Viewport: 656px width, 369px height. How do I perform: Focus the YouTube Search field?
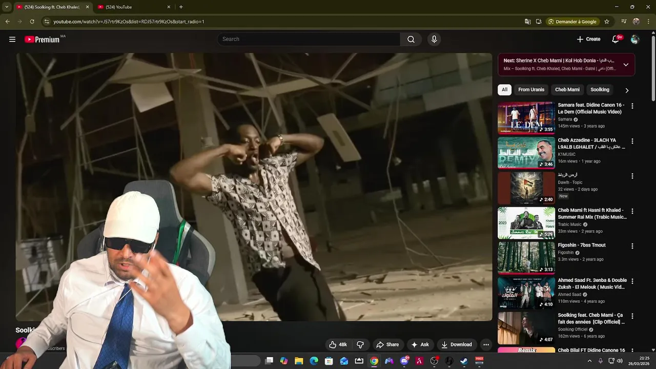coord(309,39)
